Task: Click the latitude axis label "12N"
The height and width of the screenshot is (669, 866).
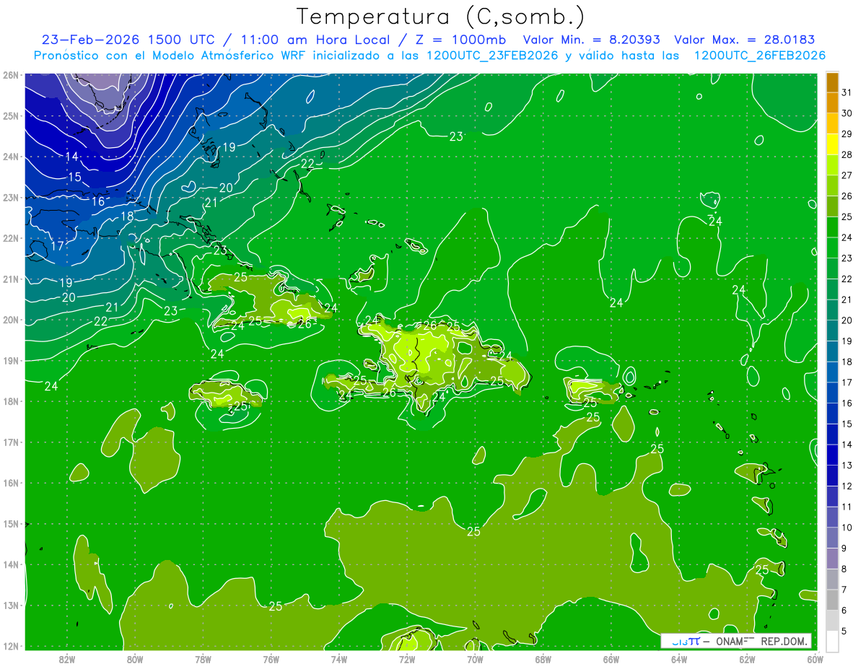Action: (x=11, y=646)
